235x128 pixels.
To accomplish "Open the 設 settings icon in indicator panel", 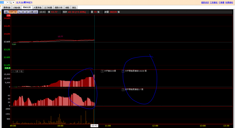I will [17, 71].
